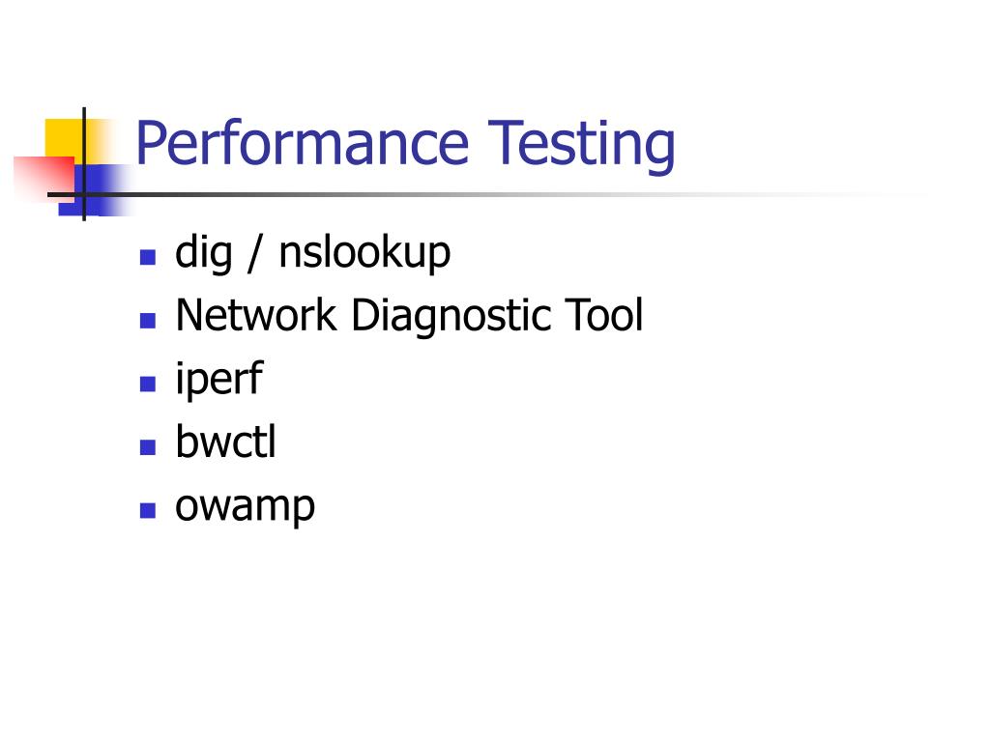Click the blue square in the logo

point(93,190)
